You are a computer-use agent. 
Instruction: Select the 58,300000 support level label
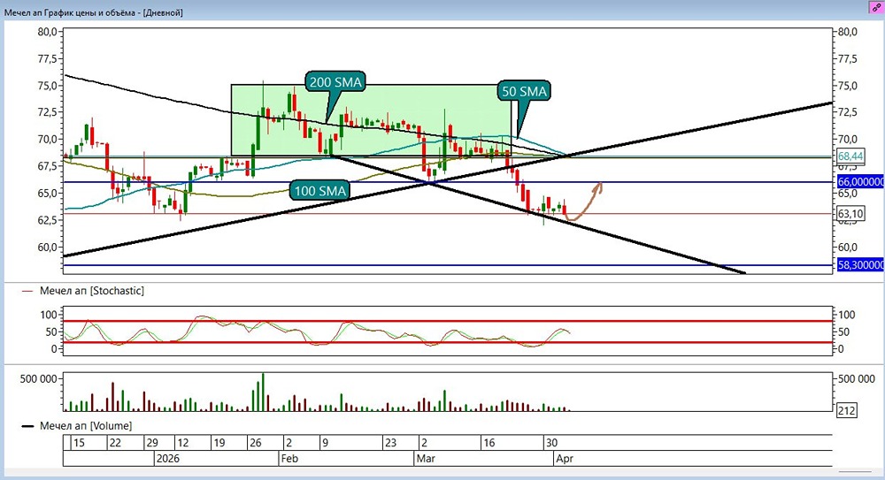(861, 264)
